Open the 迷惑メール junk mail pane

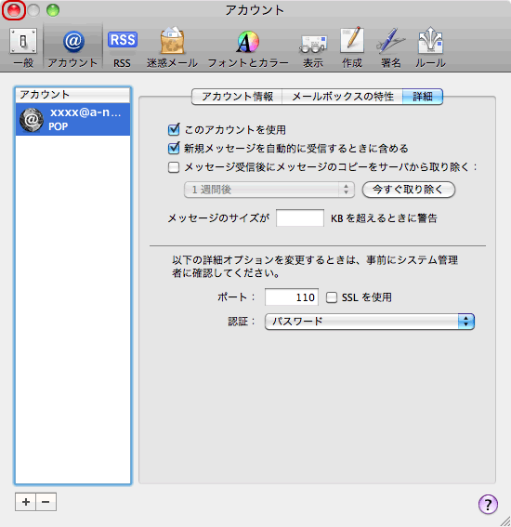172,47
